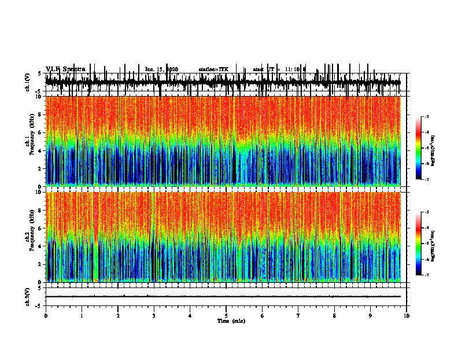Screen dimensions: 458x354
Task: Click the ch.3 voltage waveform trace
Action: coord(223,297)
